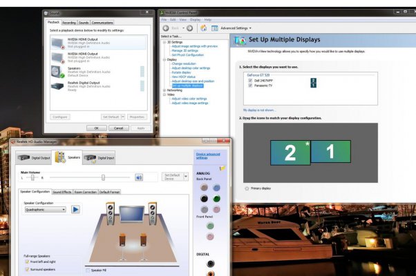This screenshot has height=276, width=416.
Task: Click the blue back panel analog jack
Action: coord(216,188)
